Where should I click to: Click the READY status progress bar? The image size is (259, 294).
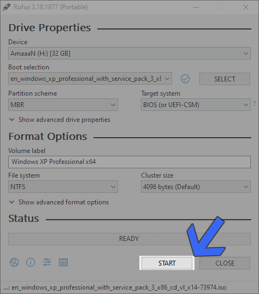pyautogui.click(x=129, y=239)
